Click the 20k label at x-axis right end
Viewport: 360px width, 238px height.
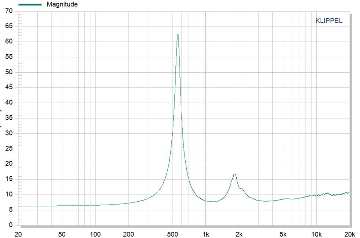pyautogui.click(x=349, y=234)
